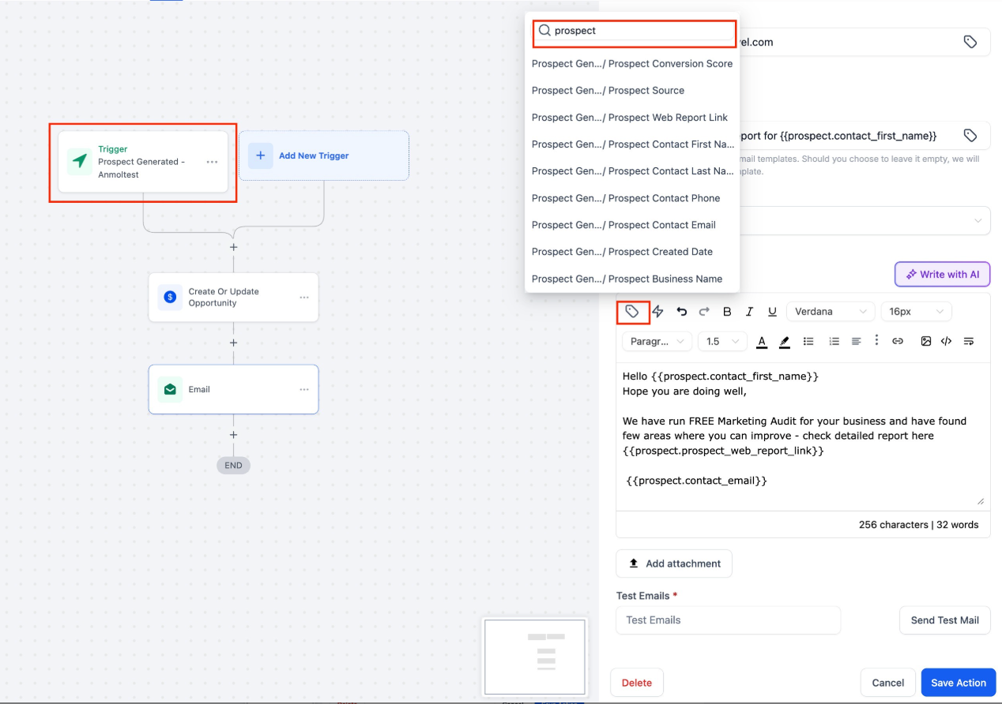Add a step between Opportunity and Email nodes
Image resolution: width=1002 pixels, height=704 pixels.
[233, 343]
